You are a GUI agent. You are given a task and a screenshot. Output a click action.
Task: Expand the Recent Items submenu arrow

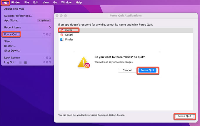50,27
